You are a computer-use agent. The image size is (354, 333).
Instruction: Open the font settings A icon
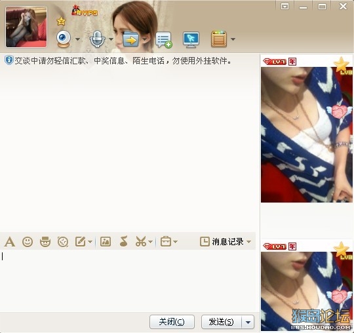point(10,242)
